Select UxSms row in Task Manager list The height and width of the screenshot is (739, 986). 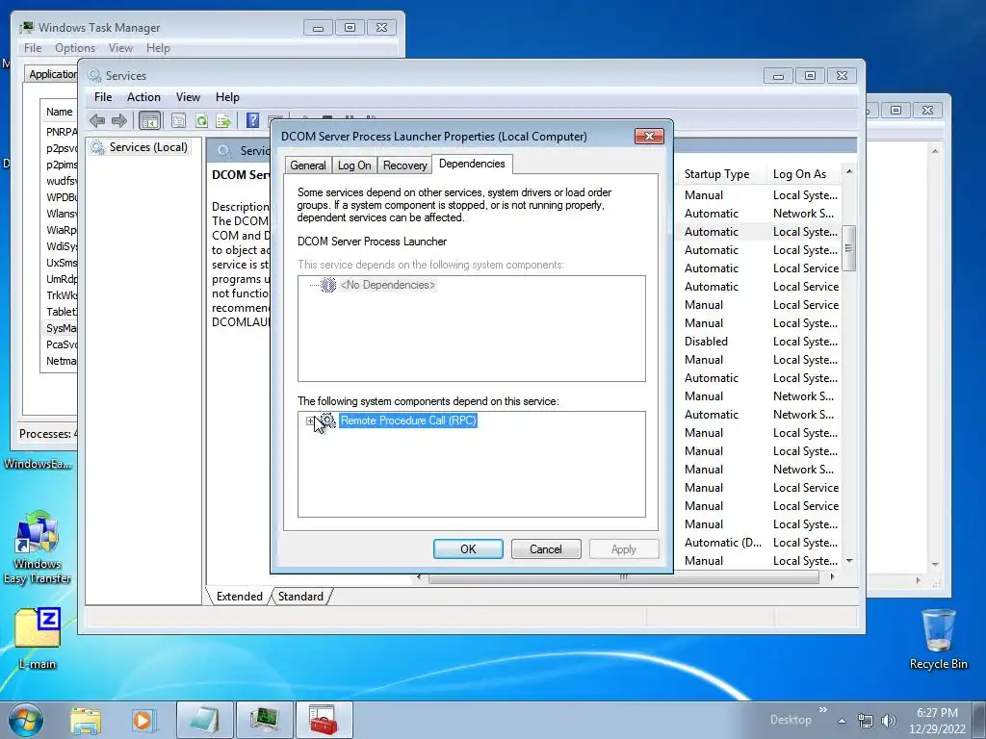[61, 263]
